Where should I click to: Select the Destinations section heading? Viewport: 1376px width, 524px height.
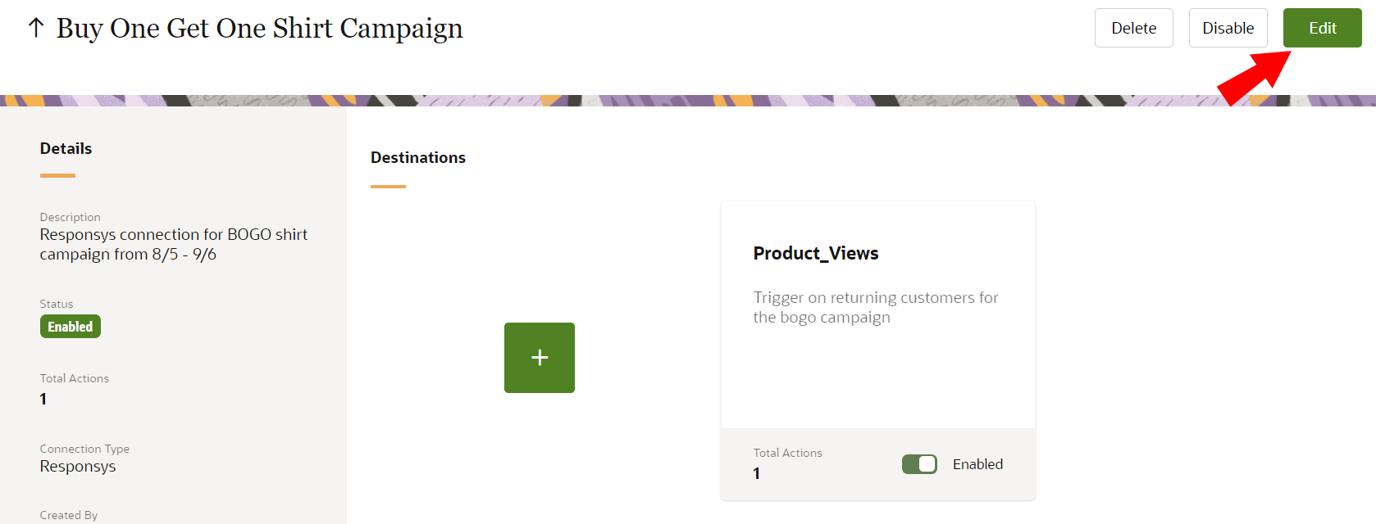(417, 157)
